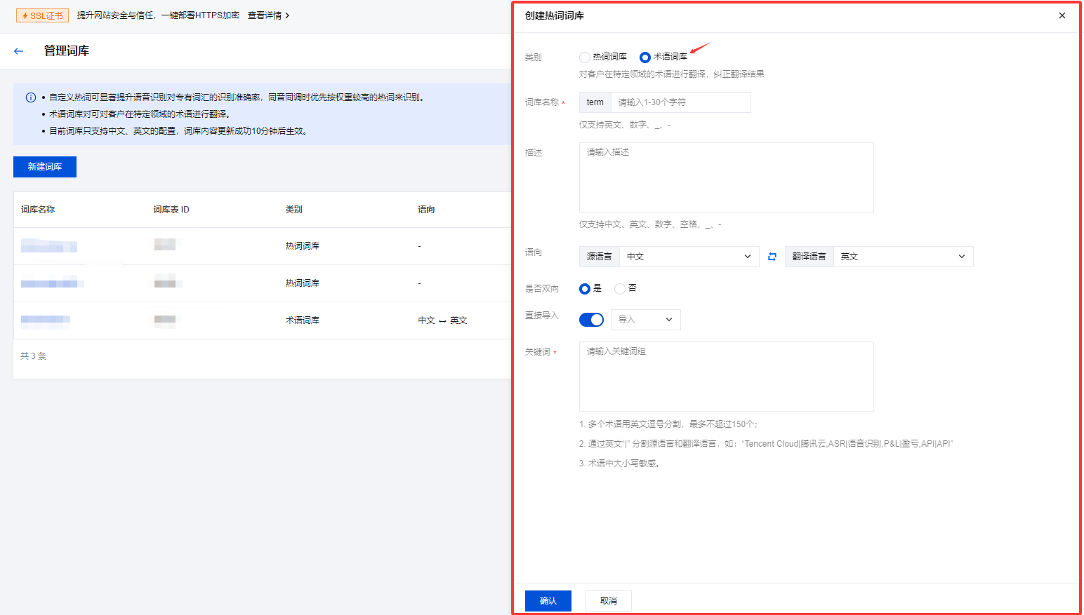This screenshot has width=1084, height=615.
Task: Focus the 词库名称 input field
Action: point(680,102)
